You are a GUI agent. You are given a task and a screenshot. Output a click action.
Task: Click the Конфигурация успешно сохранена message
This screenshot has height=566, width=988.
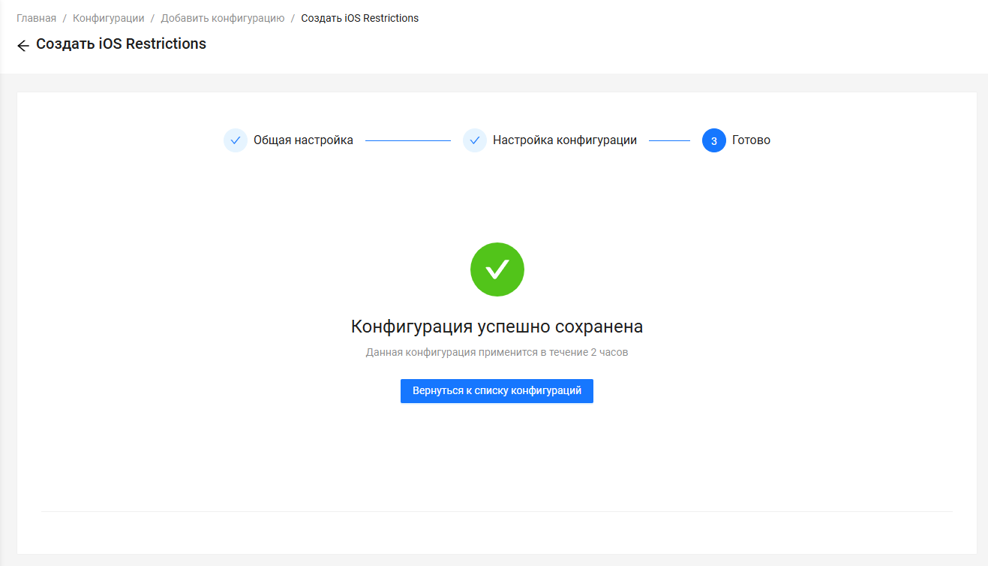[497, 327]
